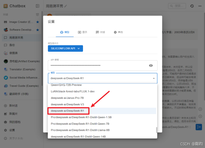205x148 pixels.
Task: Click the chat window vertical scrollbar
Action: [204, 56]
